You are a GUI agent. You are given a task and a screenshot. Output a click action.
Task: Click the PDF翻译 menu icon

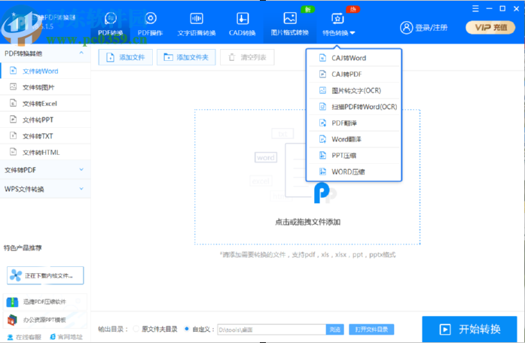pos(322,123)
